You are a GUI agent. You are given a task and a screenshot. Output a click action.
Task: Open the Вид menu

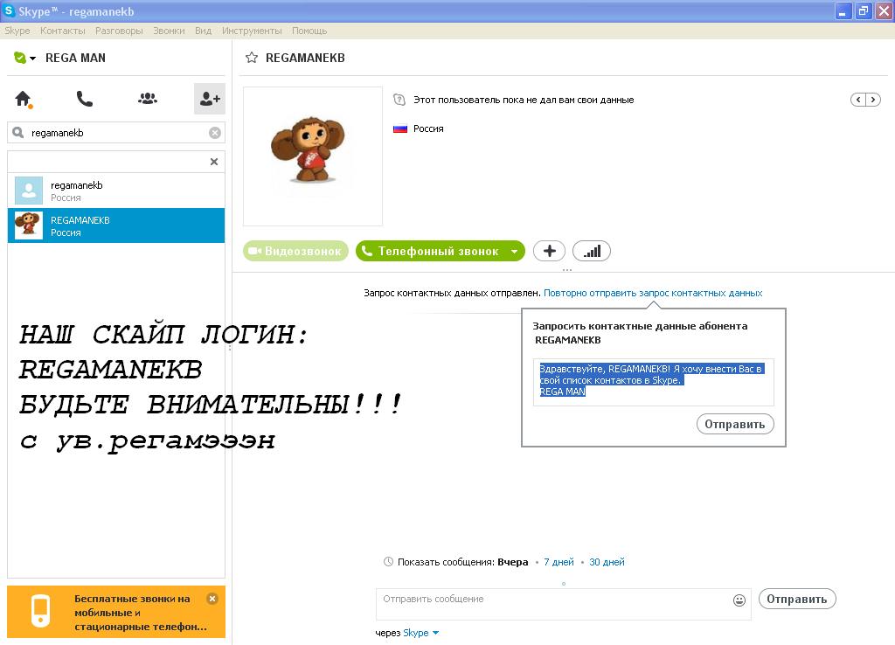(203, 31)
